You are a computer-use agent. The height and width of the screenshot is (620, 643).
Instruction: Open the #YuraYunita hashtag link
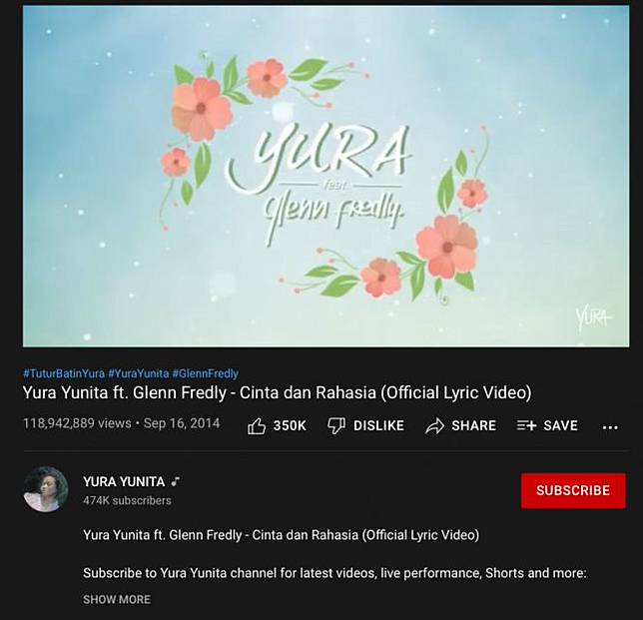click(138, 373)
